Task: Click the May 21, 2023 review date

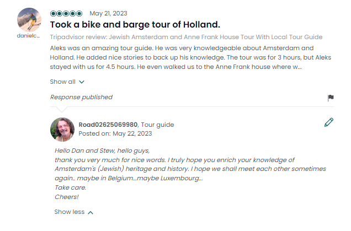Action: [108, 13]
